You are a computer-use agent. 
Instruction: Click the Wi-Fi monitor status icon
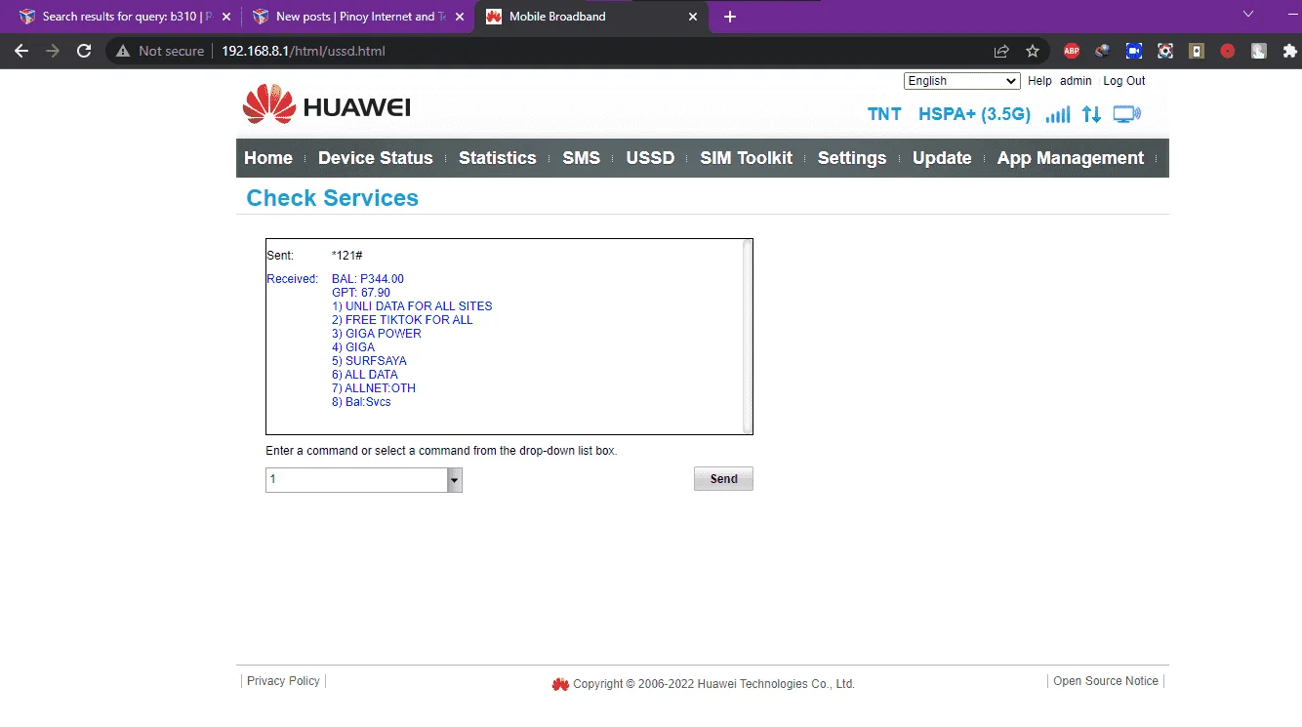[x=1126, y=114]
